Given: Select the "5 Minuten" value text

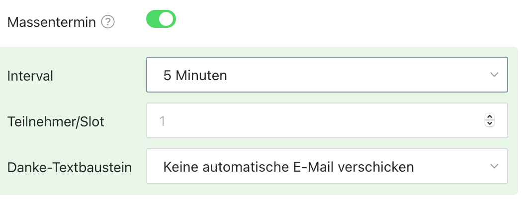Looking at the screenshot, I should [x=195, y=75].
